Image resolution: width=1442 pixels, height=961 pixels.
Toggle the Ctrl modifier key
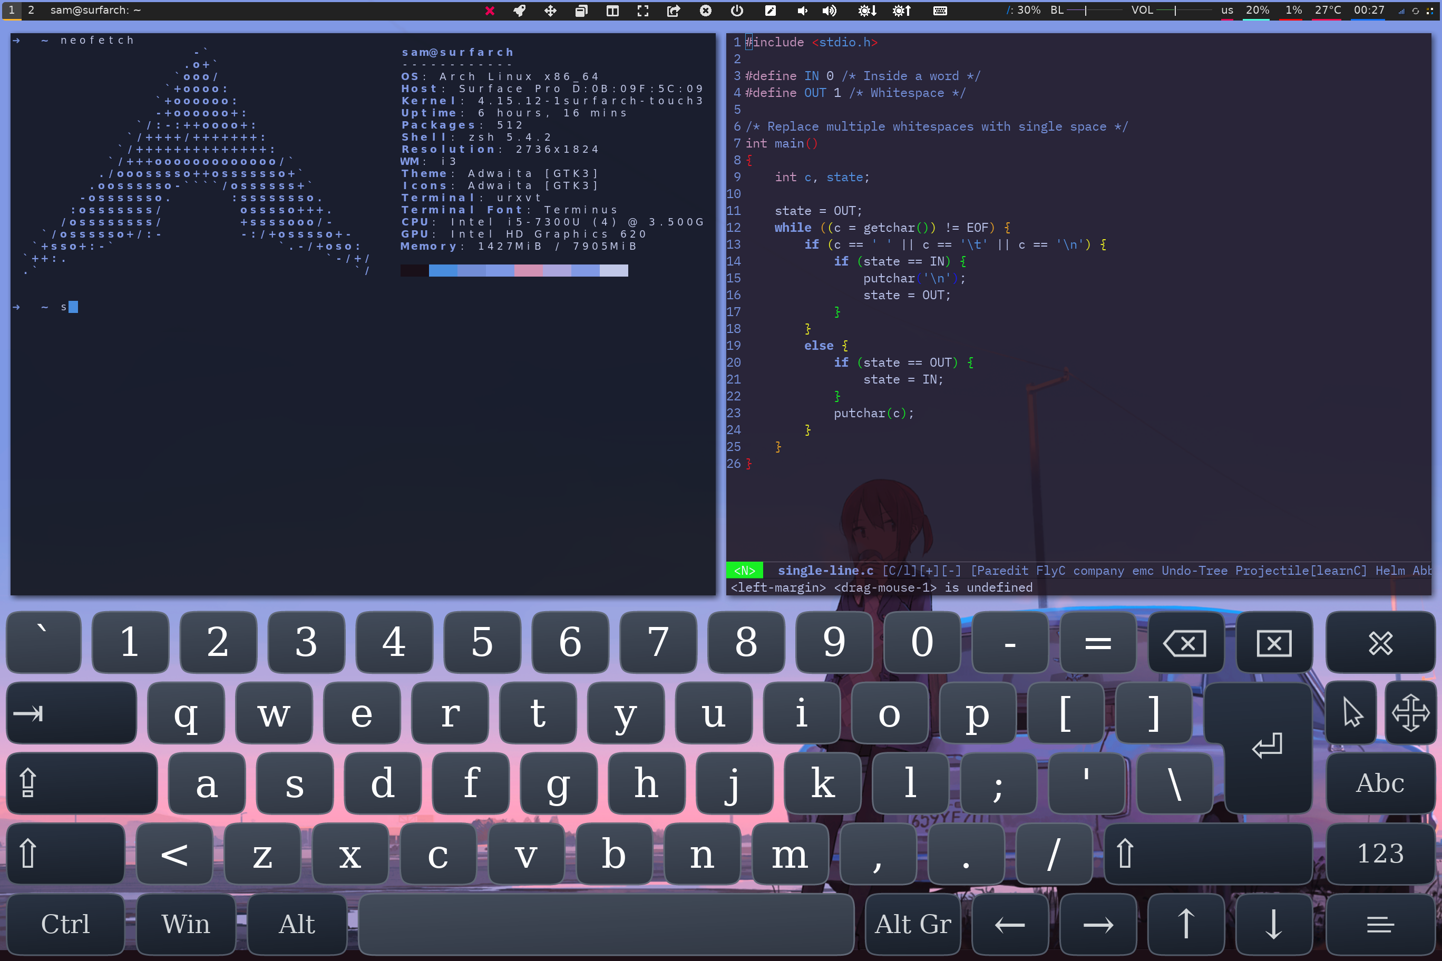coord(65,924)
